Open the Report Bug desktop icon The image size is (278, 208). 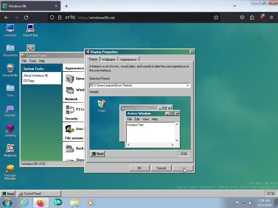click(x=30, y=30)
